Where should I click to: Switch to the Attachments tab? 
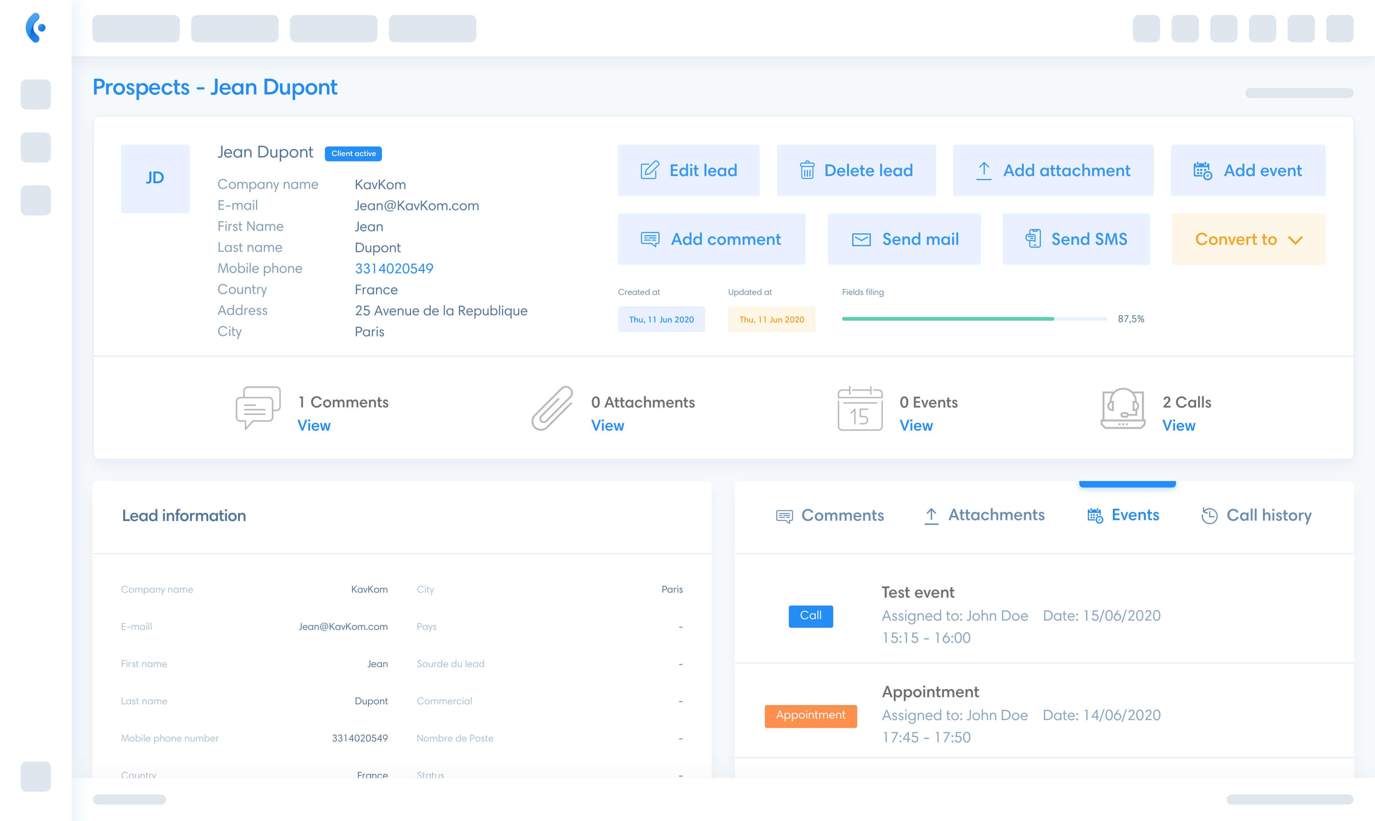tap(983, 515)
